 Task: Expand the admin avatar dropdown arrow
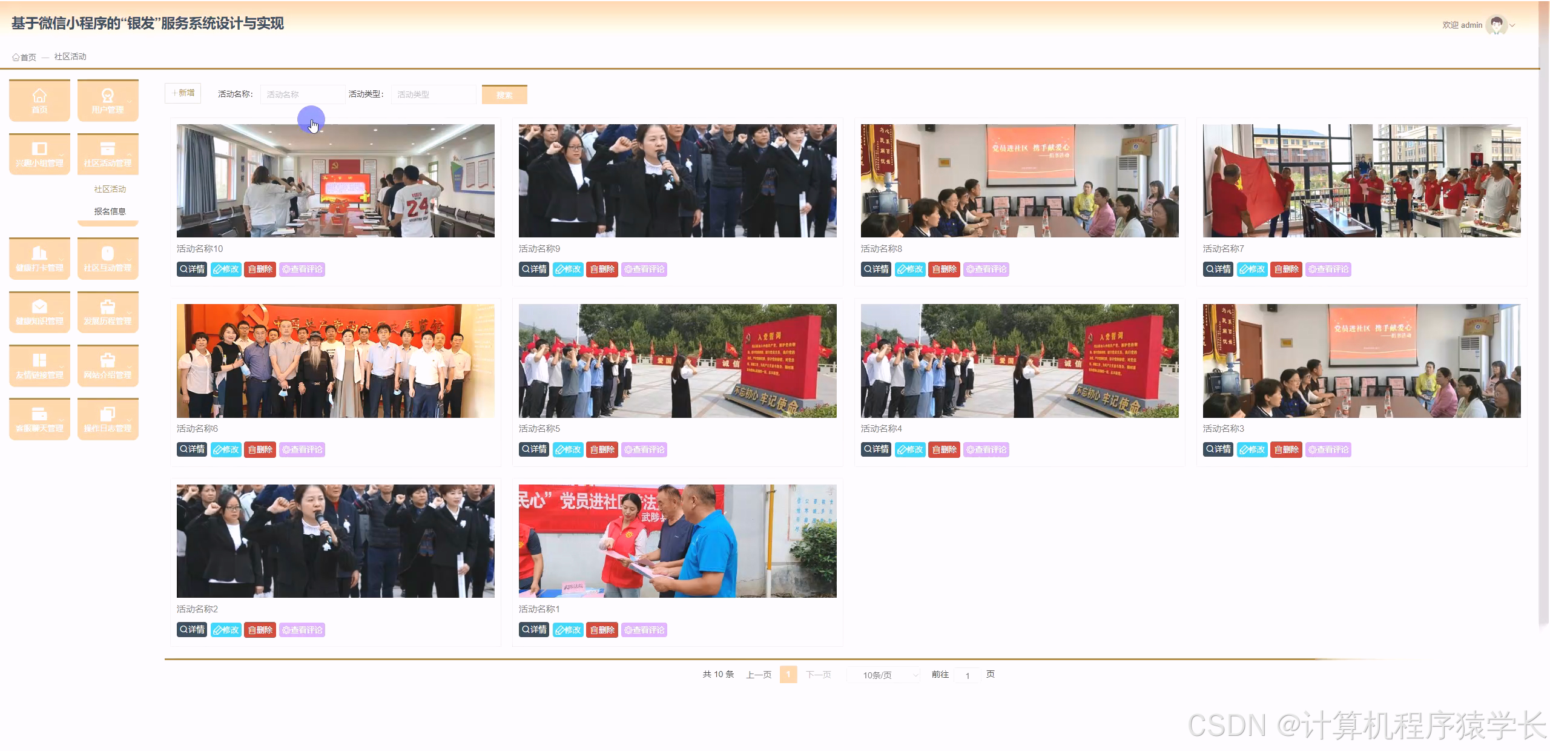click(1512, 25)
